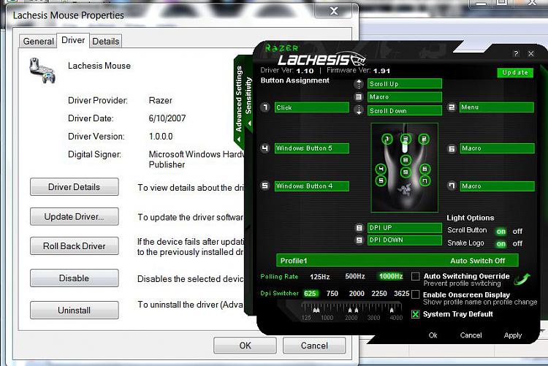
Task: Select 625 DPI switcher stage
Action: pyautogui.click(x=311, y=293)
